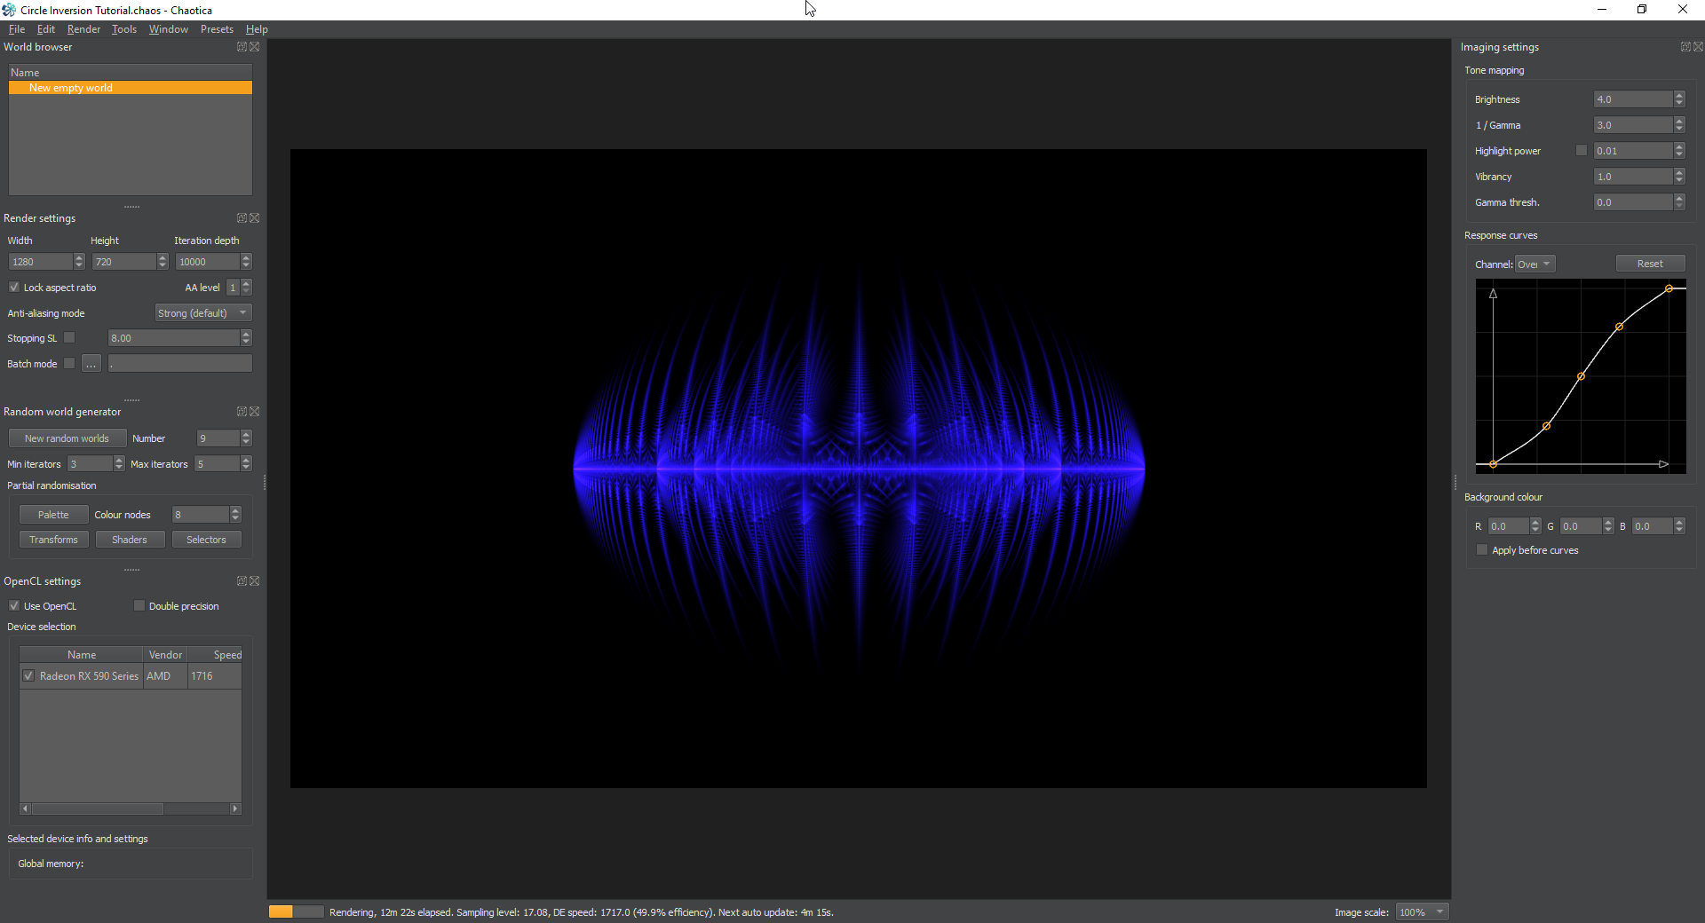Image resolution: width=1705 pixels, height=923 pixels.
Task: Click the batch mode browse ellipsis button
Action: (x=91, y=364)
